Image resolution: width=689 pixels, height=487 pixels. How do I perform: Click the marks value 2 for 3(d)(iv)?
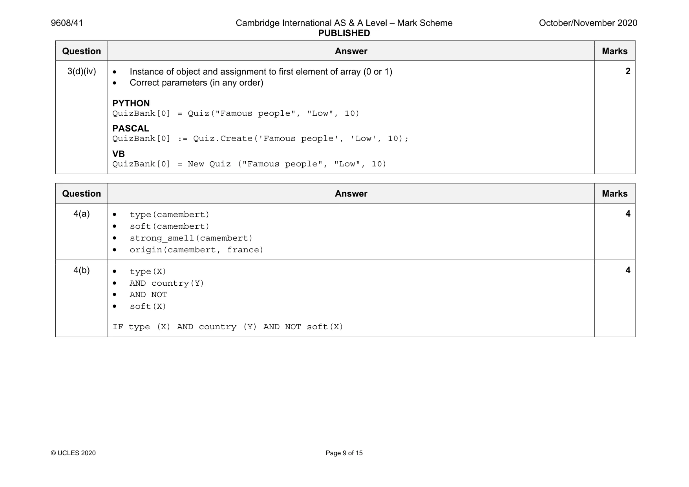point(628,71)
